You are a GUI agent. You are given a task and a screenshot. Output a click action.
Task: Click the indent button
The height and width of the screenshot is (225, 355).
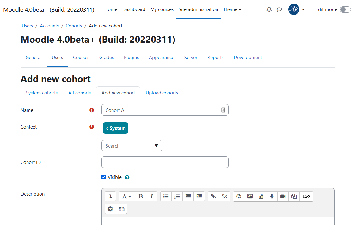pos(199,196)
